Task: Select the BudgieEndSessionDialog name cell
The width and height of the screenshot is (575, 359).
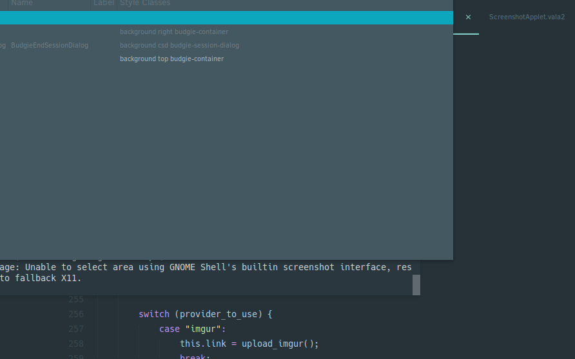Action: point(50,46)
